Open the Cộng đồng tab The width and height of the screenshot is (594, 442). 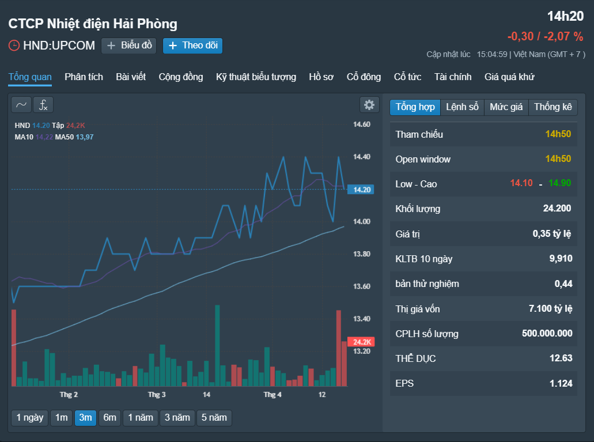(x=181, y=77)
